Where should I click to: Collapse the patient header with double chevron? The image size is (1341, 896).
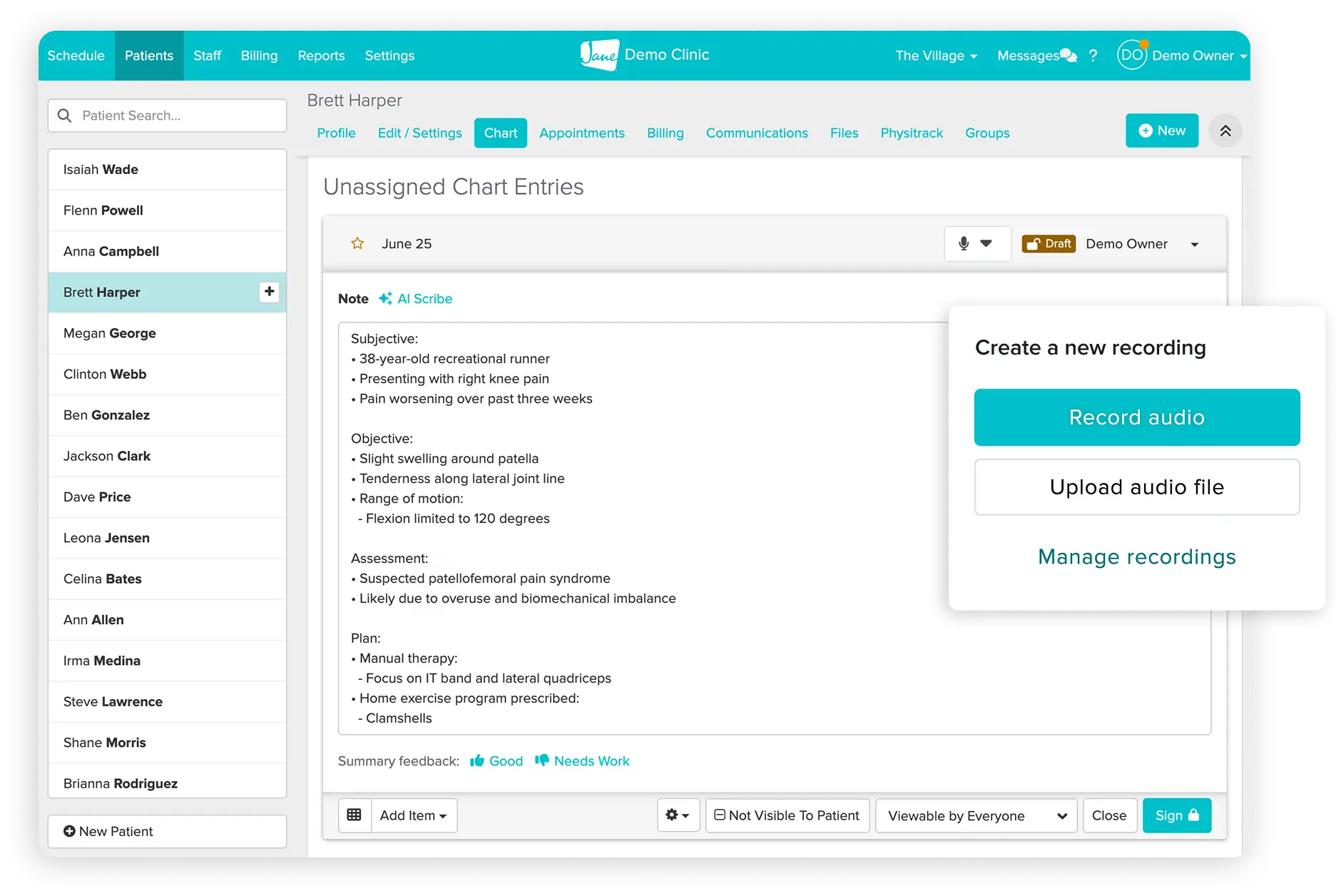pyautogui.click(x=1225, y=131)
